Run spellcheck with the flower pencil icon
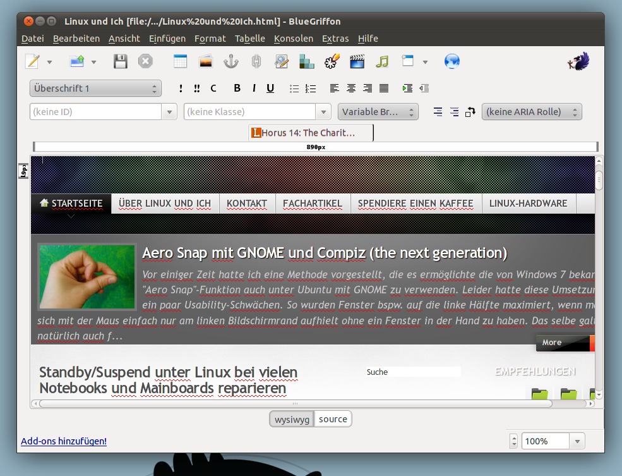Screen dimensions: 622x476 pos(333,61)
